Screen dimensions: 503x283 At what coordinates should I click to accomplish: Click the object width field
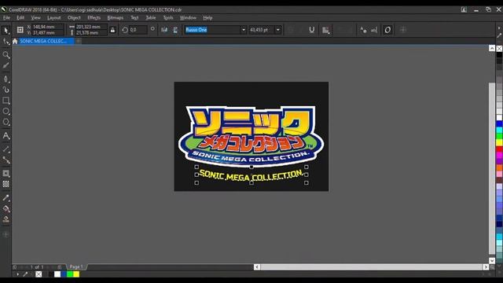(x=91, y=27)
